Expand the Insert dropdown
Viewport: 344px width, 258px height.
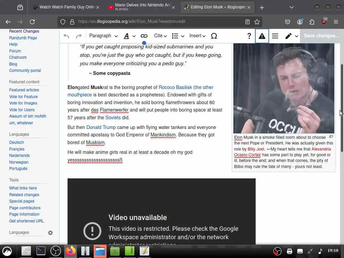coord(197,36)
